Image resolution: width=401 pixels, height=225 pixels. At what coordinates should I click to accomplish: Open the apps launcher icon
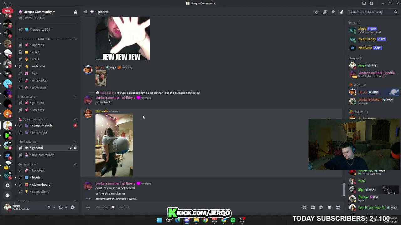coord(338,207)
